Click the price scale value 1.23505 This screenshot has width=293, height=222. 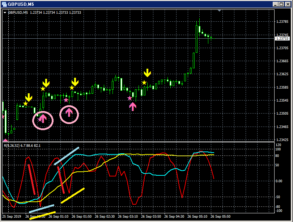click(x=283, y=114)
